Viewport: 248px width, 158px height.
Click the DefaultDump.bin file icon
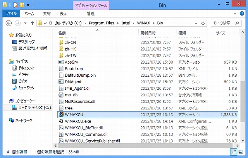[61, 75]
